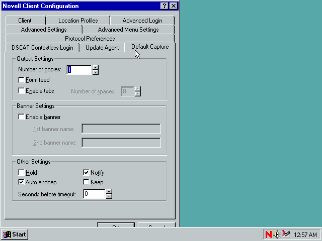Open the Location Profiles tab

pos(78,21)
